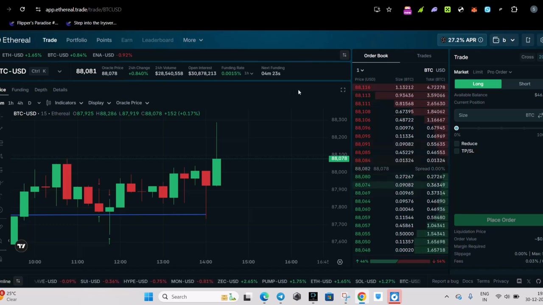The height and width of the screenshot is (305, 543).
Task: Click the chart fullscreen icon
Action: (343, 90)
